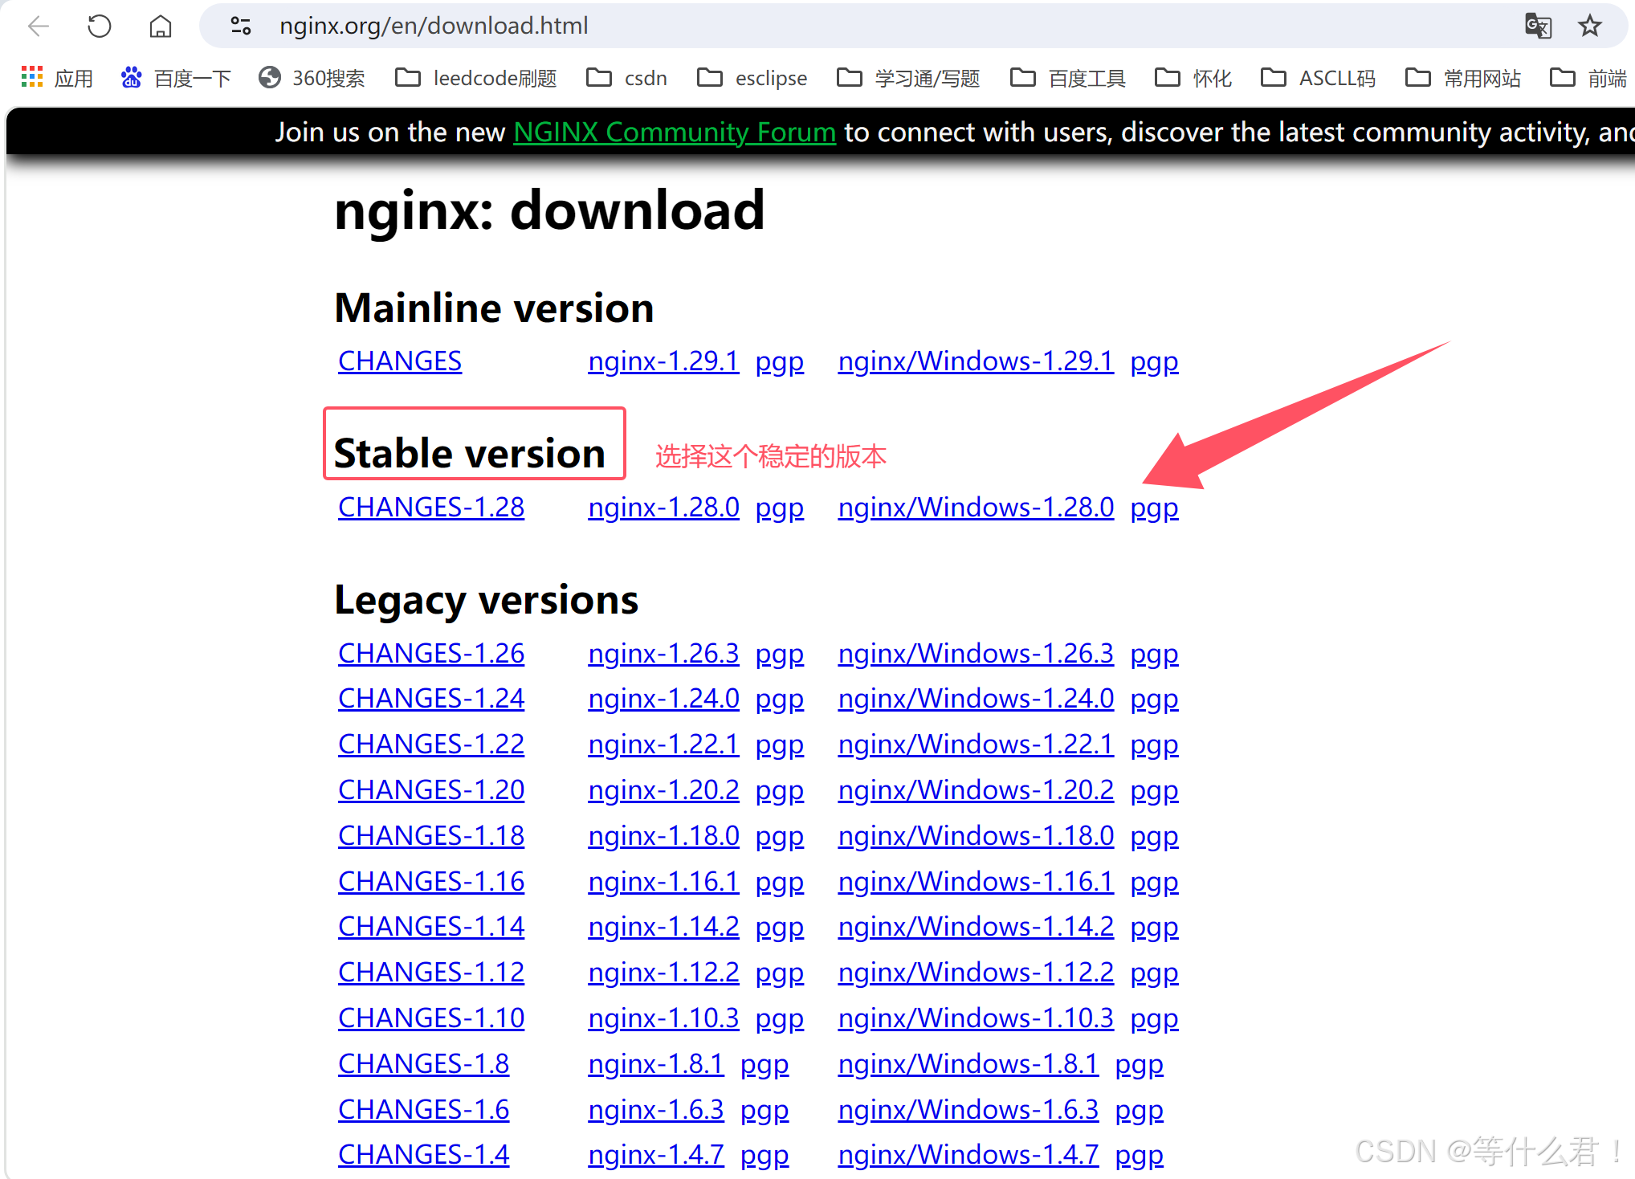1635x1179 pixels.
Task: Open the mainline CHANGES link
Action: click(400, 361)
